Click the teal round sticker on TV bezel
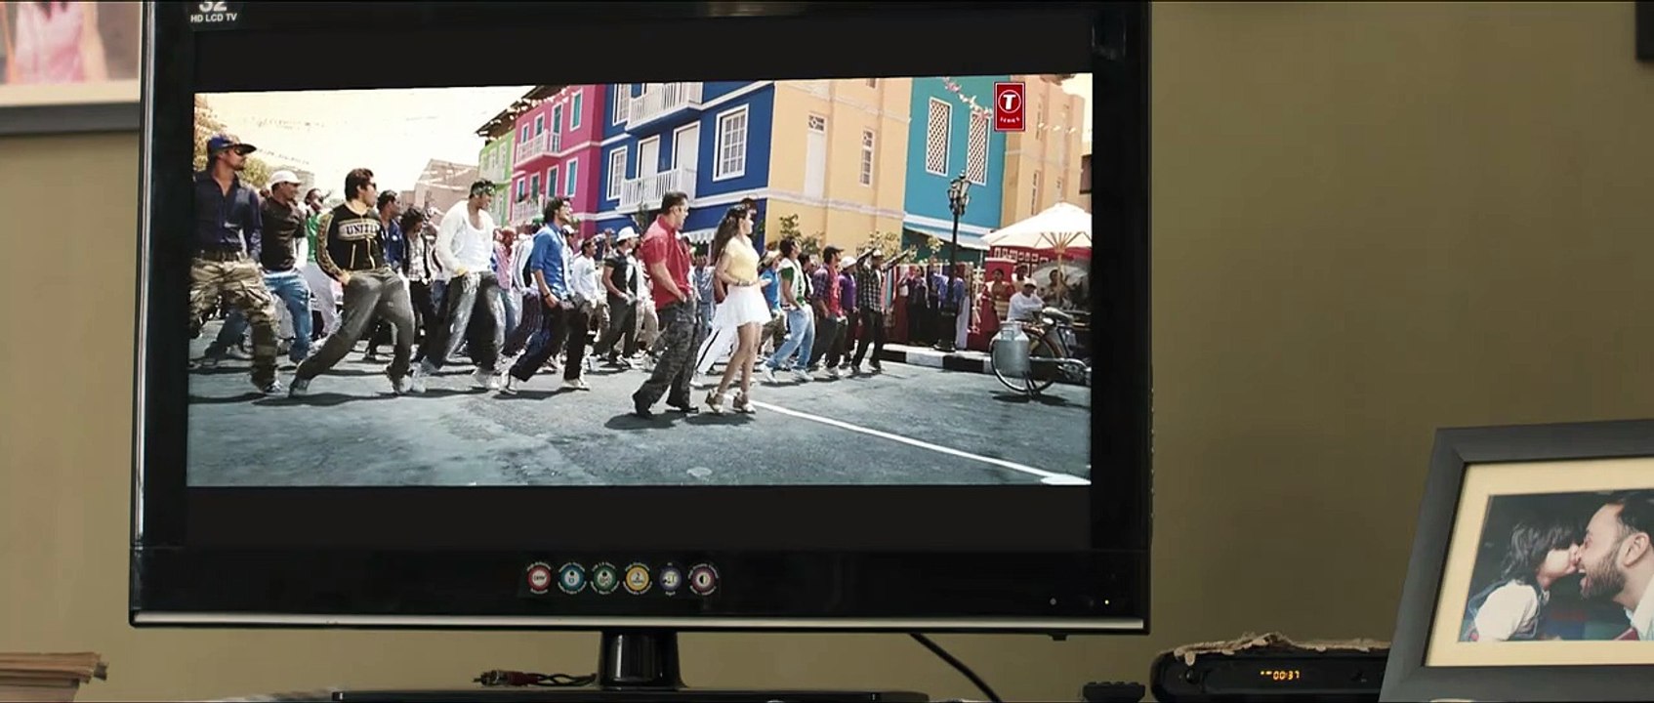1654x703 pixels. [x=571, y=578]
